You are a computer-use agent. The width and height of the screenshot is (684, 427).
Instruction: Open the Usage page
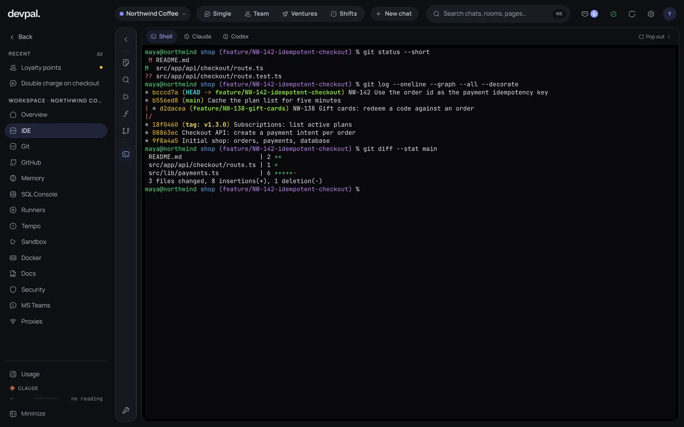(x=56, y=374)
